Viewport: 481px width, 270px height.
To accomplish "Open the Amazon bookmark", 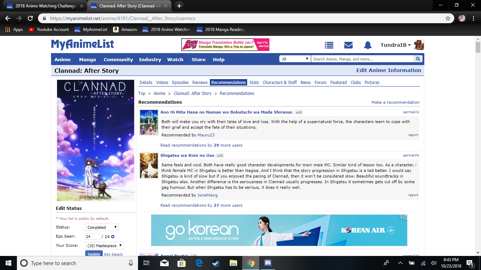I will coord(125,30).
